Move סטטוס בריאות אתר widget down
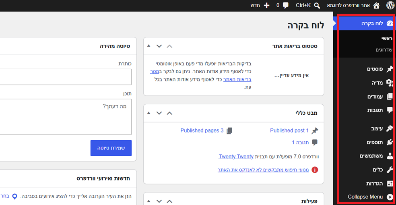396x205 pixels. pyautogui.click(x=159, y=46)
